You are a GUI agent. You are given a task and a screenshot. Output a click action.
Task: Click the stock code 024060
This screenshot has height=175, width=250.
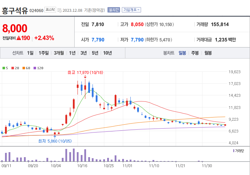[x=36, y=11]
